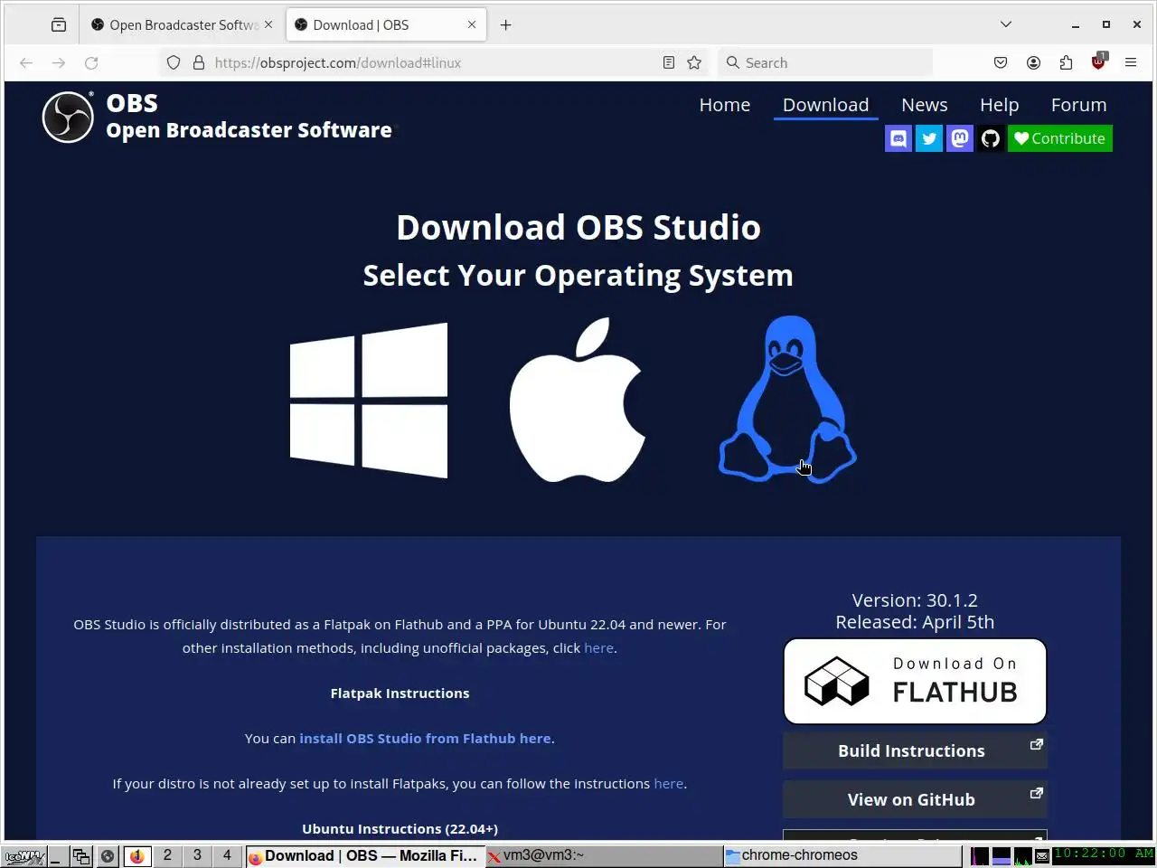This screenshot has width=1157, height=868.
Task: Follow 'here' link for Flatpak setup instructions
Action: 669,784
